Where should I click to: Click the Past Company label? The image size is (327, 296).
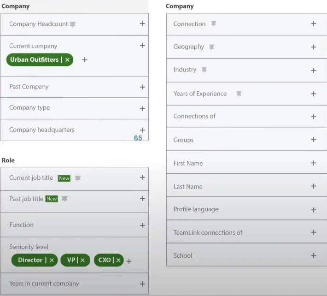coord(29,87)
